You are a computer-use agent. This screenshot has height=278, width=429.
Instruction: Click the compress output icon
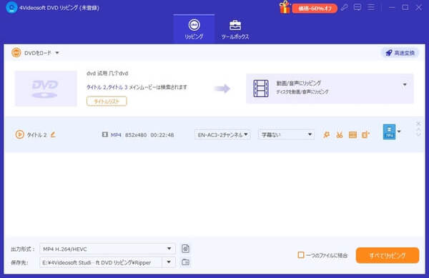pos(365,135)
